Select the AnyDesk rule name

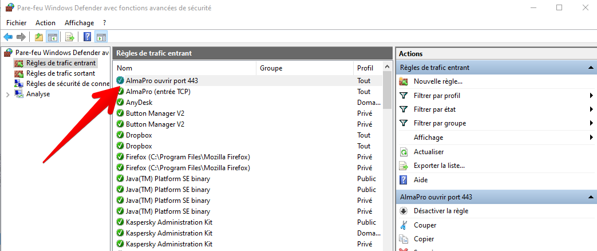139,103
